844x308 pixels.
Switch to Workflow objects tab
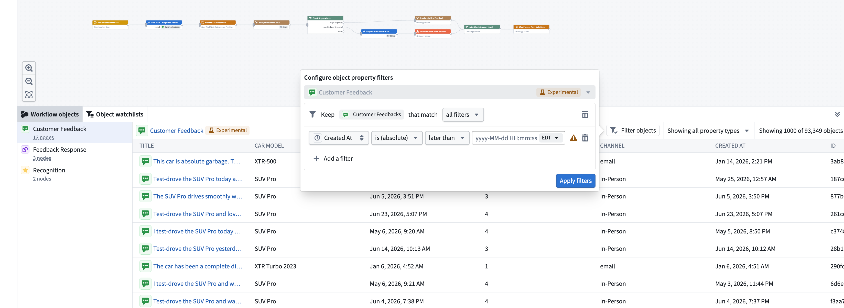coord(50,114)
